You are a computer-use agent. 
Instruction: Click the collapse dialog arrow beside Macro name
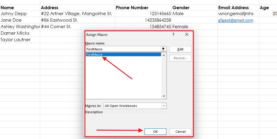[x=163, y=49]
